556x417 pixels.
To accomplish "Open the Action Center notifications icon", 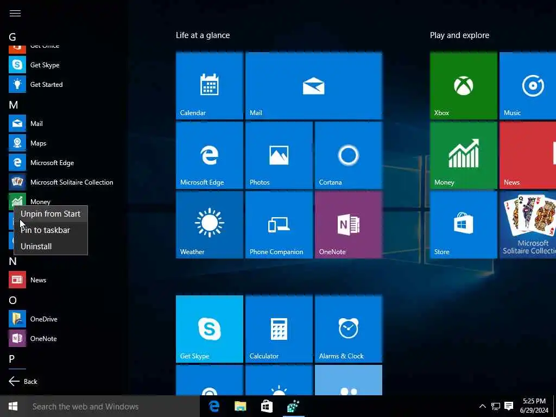I will pos(509,406).
